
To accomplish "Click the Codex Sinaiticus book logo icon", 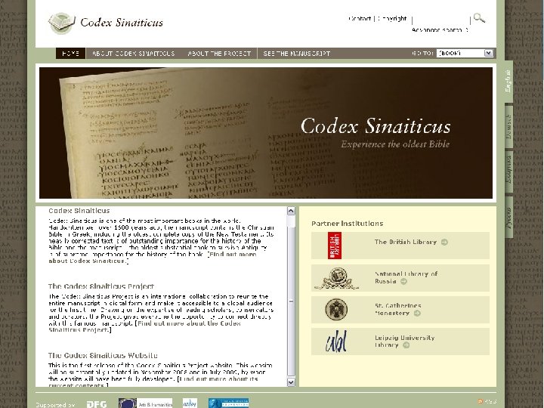I will click(62, 23).
